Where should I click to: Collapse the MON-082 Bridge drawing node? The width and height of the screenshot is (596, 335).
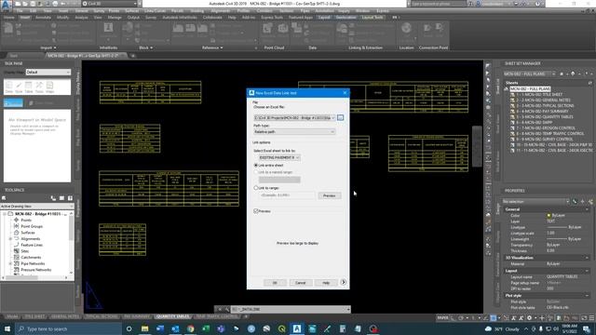click(5, 214)
